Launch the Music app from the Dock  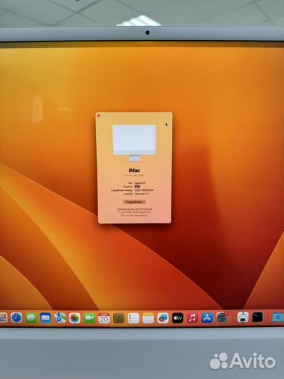coord(192,318)
